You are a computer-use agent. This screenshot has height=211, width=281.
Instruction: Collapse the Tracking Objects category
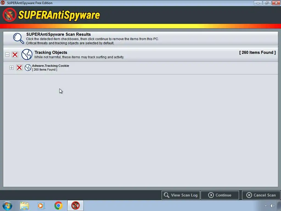coord(7,55)
